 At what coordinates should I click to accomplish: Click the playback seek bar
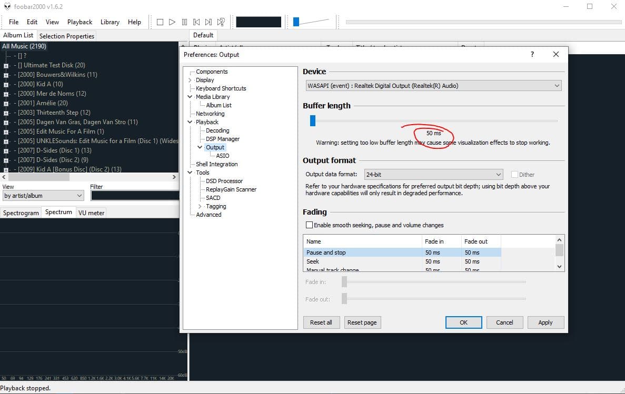coord(483,22)
